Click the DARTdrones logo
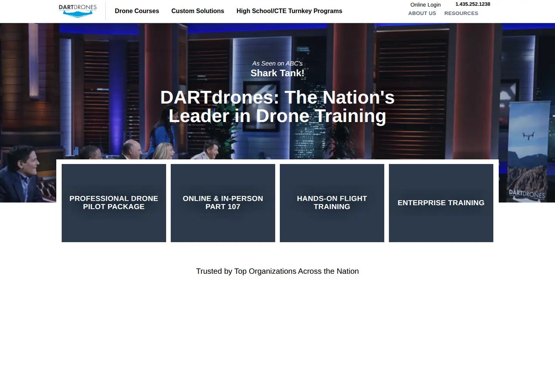 [x=78, y=11]
